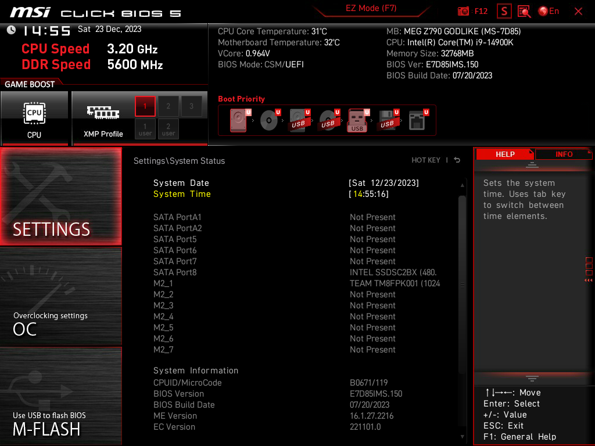Screen dimensions: 595x446
Task: Open the OC overclocking settings section
Action: tap(60, 297)
